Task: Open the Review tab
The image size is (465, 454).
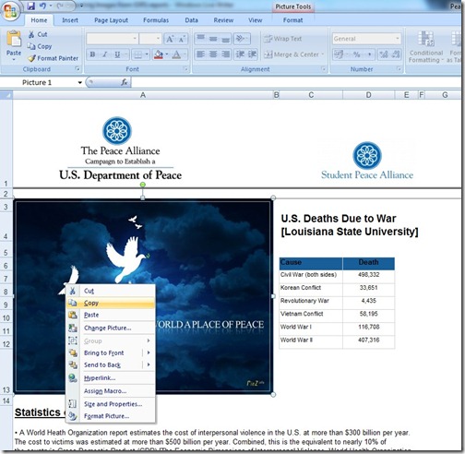Action: click(x=223, y=20)
